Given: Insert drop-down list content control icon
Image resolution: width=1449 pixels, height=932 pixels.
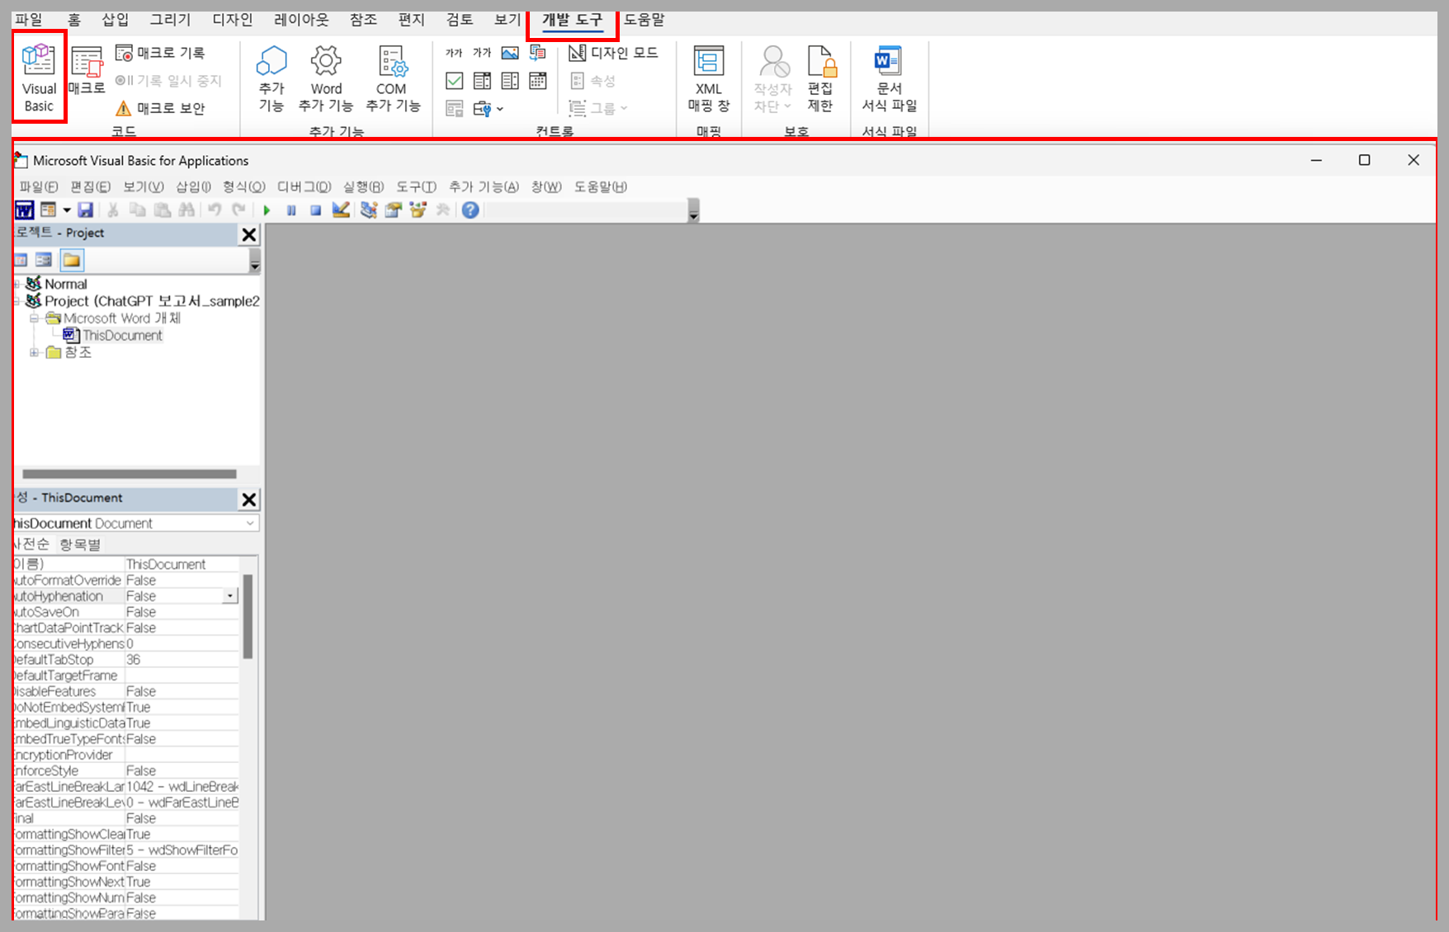Looking at the screenshot, I should [x=510, y=81].
